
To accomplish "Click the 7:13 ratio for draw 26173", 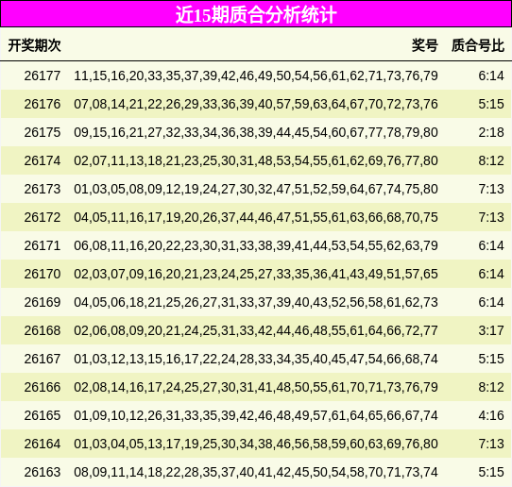I will [x=491, y=189].
